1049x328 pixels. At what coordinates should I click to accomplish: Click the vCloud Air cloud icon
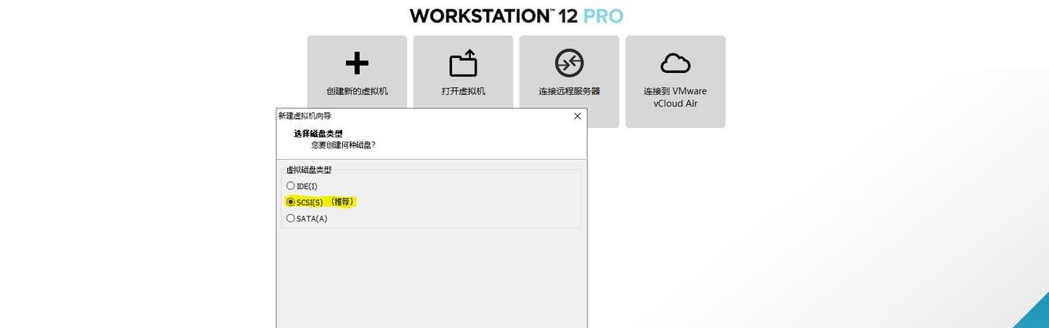tap(675, 63)
